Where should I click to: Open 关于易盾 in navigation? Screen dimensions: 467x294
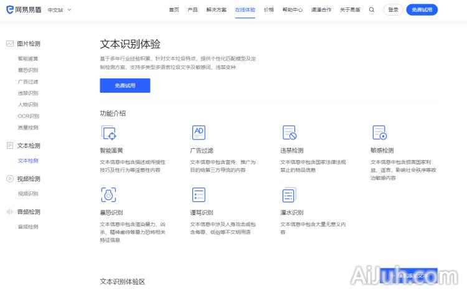click(x=350, y=10)
